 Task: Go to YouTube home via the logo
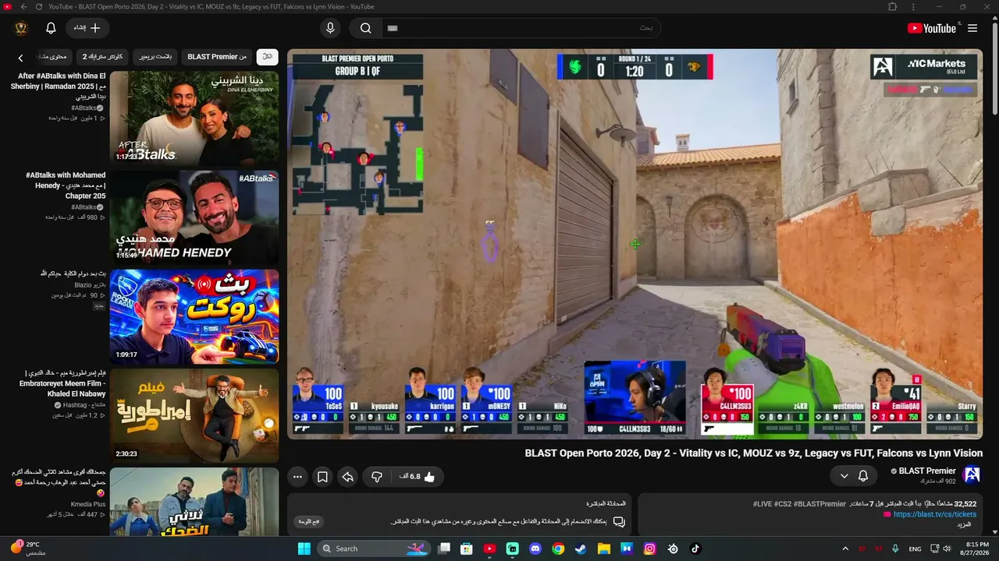pyautogui.click(x=931, y=28)
